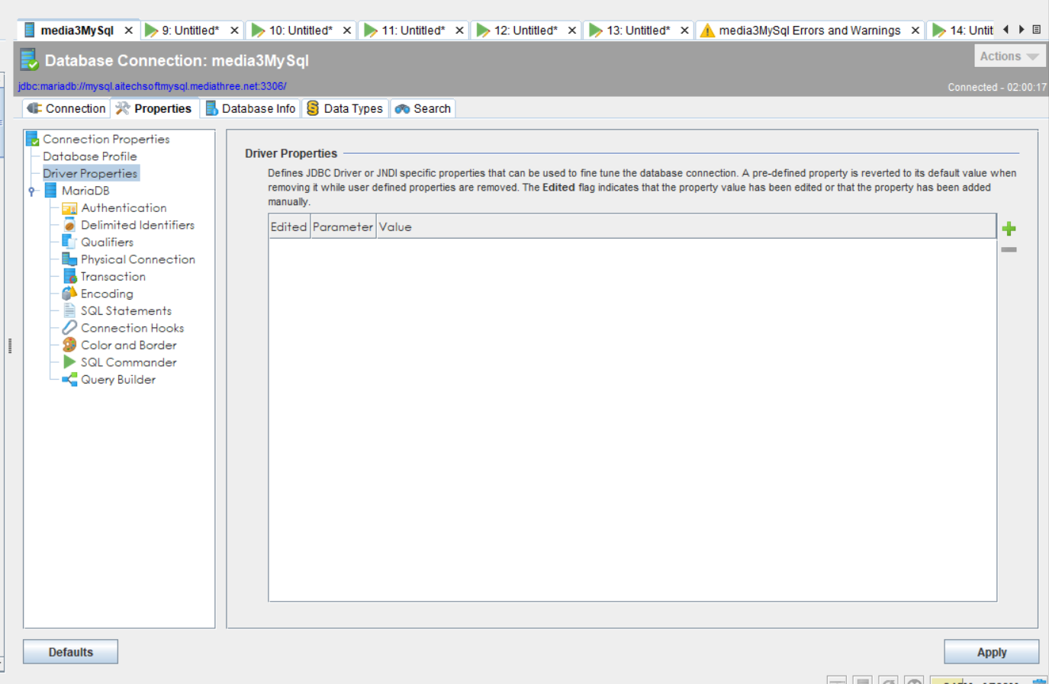Switch to the Database Info tab
Image resolution: width=1049 pixels, height=684 pixels.
point(250,108)
